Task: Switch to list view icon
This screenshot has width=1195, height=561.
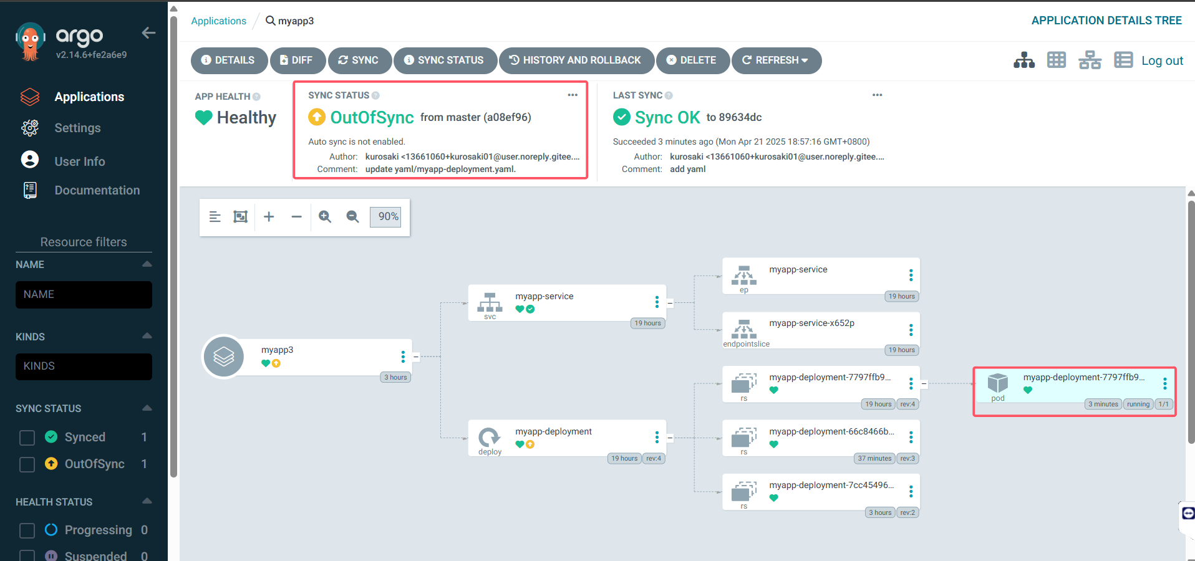Action: (x=1123, y=60)
